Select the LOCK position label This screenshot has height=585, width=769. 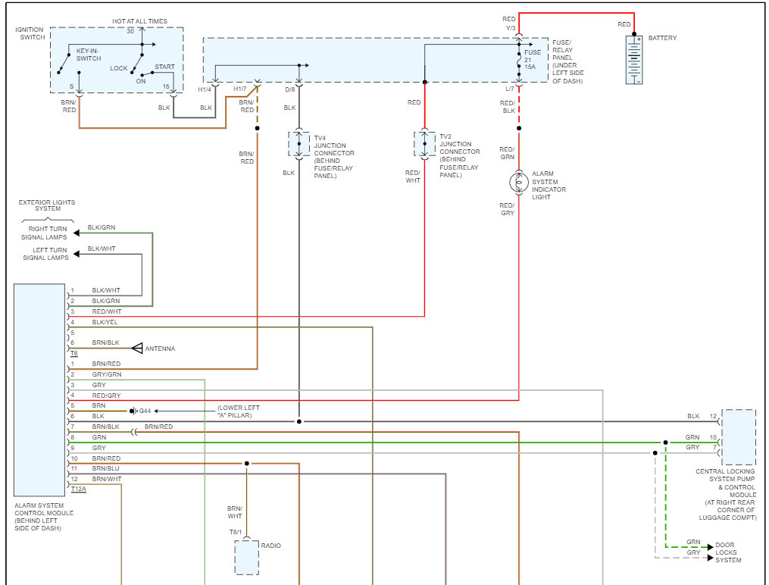tap(119, 68)
